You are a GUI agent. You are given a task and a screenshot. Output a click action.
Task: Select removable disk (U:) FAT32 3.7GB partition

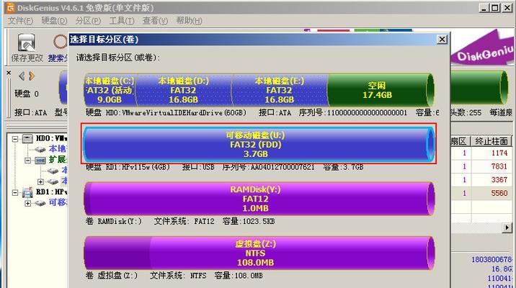click(x=259, y=144)
